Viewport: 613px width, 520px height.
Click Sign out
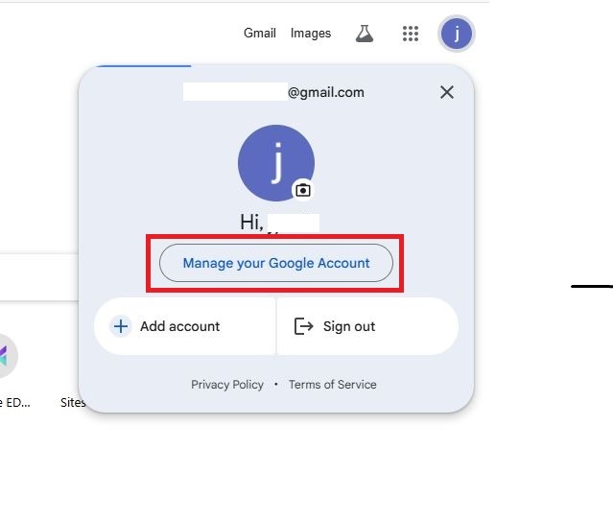click(x=367, y=326)
